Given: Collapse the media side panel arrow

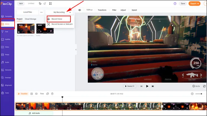Looking at the screenshot, I should pyautogui.click(x=76, y=50).
